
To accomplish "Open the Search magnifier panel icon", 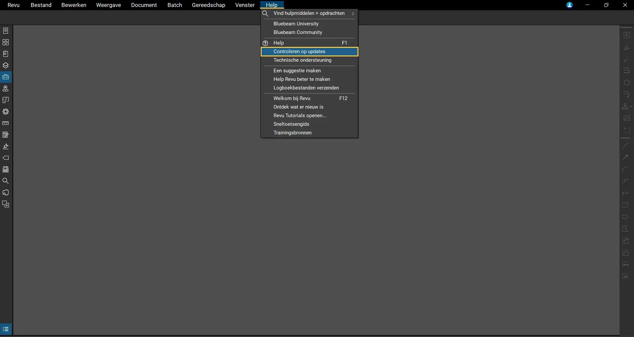I will (6, 181).
